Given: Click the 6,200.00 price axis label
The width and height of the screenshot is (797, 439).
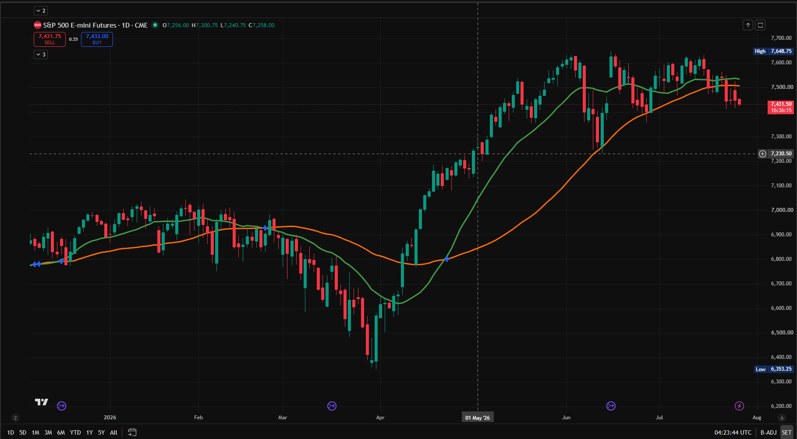Looking at the screenshot, I should [781, 406].
